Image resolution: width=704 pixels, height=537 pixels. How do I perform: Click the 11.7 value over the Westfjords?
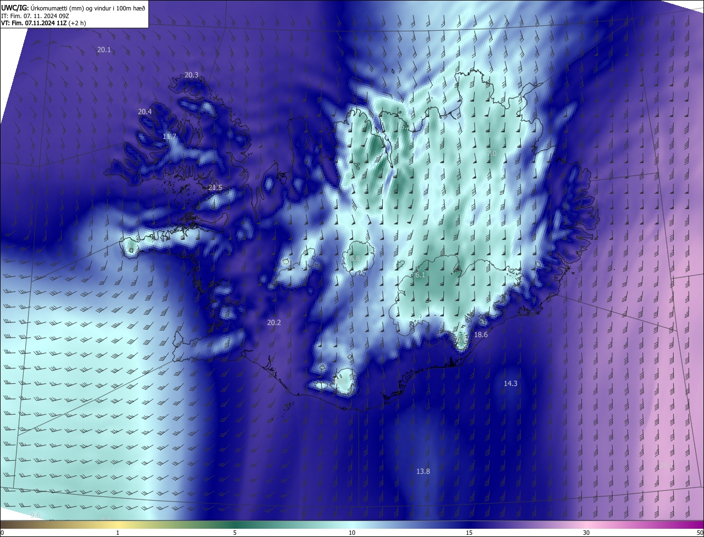point(169,136)
